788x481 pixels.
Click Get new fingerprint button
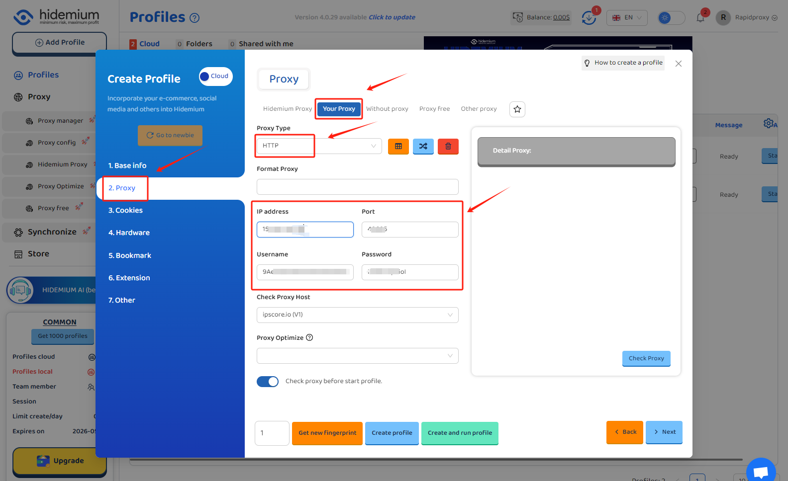(x=327, y=433)
